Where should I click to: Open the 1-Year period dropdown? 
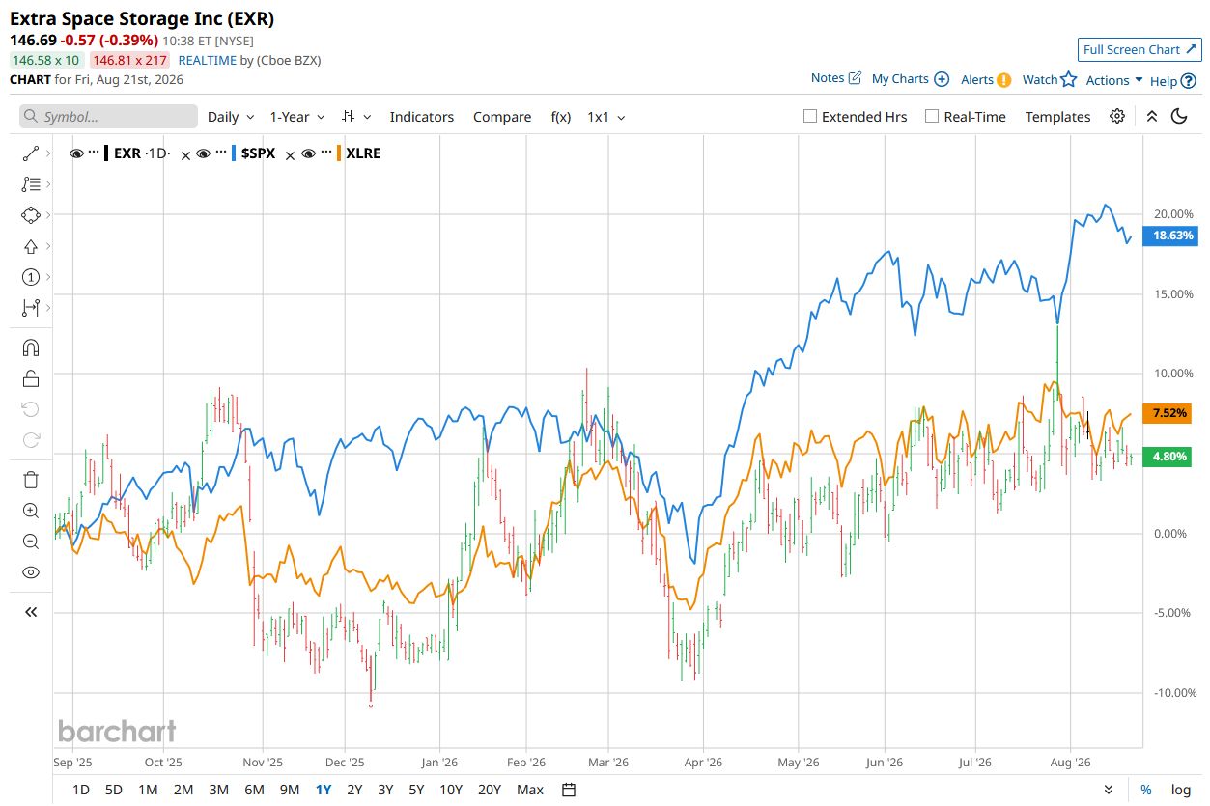pos(297,117)
